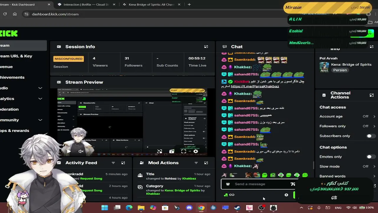Open the Mod Actions filter options
This screenshot has width=378, height=213.
click(x=196, y=163)
